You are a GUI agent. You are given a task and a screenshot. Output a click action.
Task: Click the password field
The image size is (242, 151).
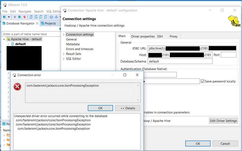click(172, 81)
